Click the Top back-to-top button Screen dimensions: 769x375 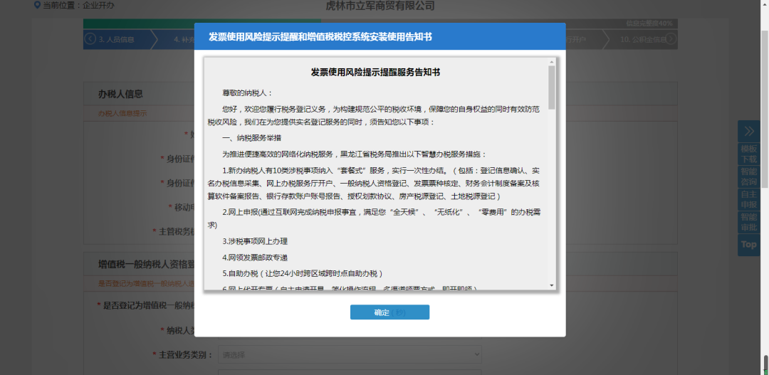749,245
